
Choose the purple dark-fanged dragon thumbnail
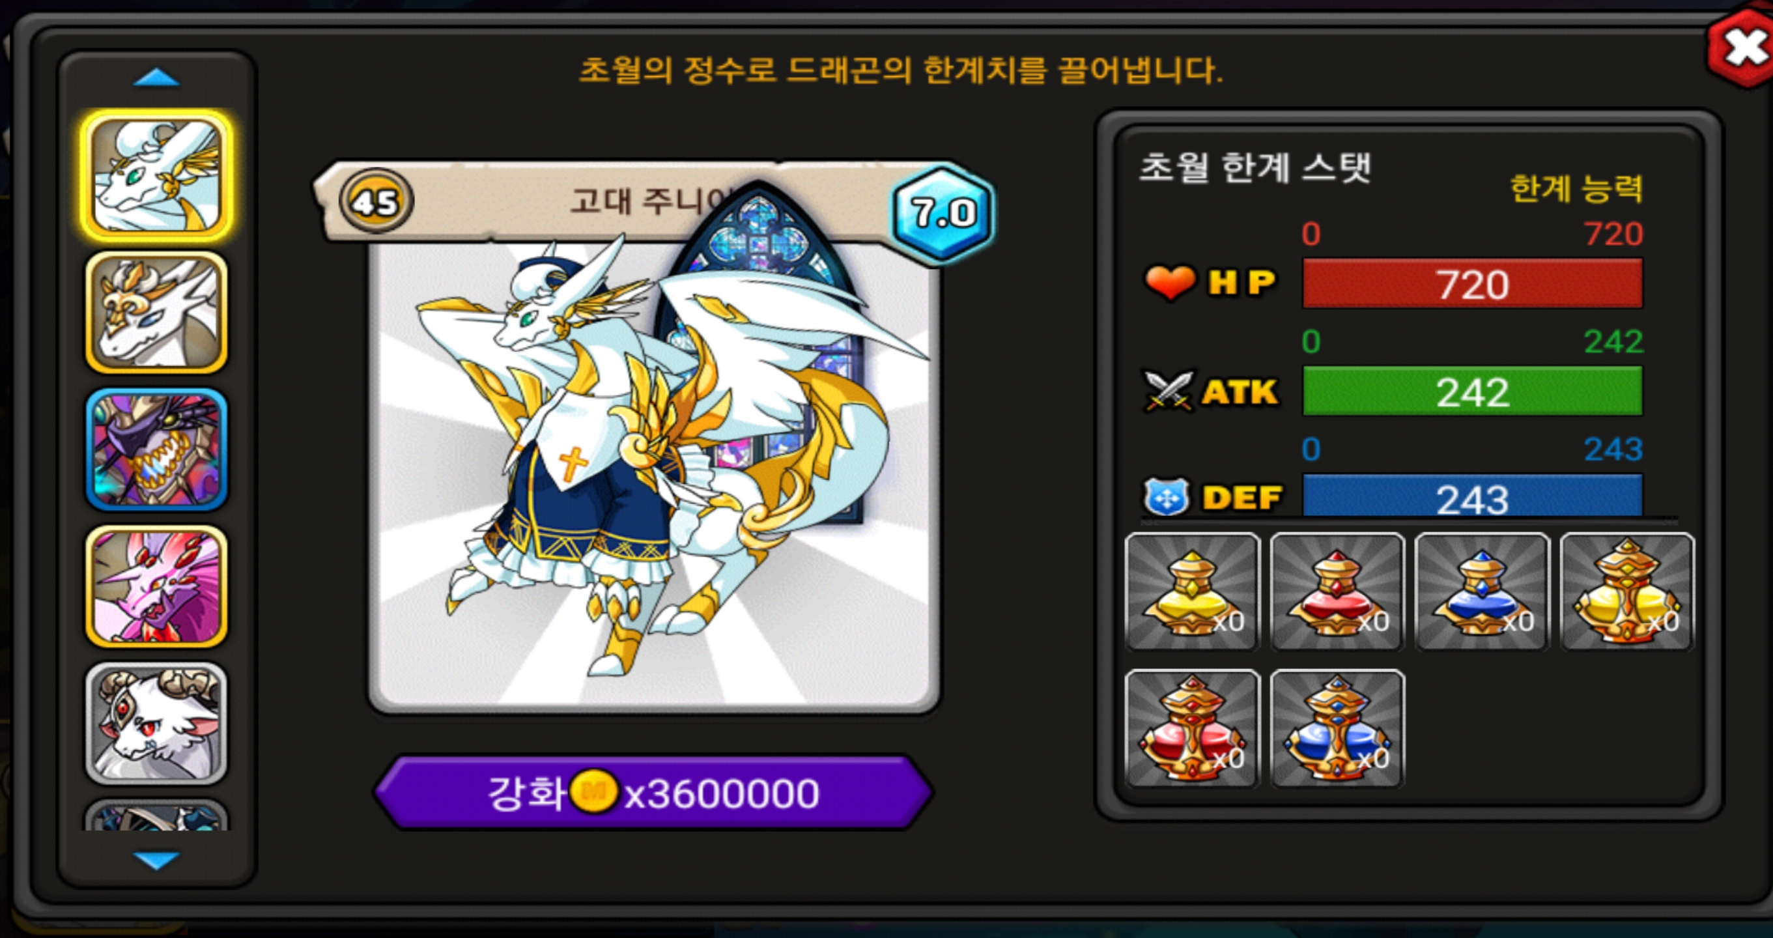pyautogui.click(x=157, y=449)
